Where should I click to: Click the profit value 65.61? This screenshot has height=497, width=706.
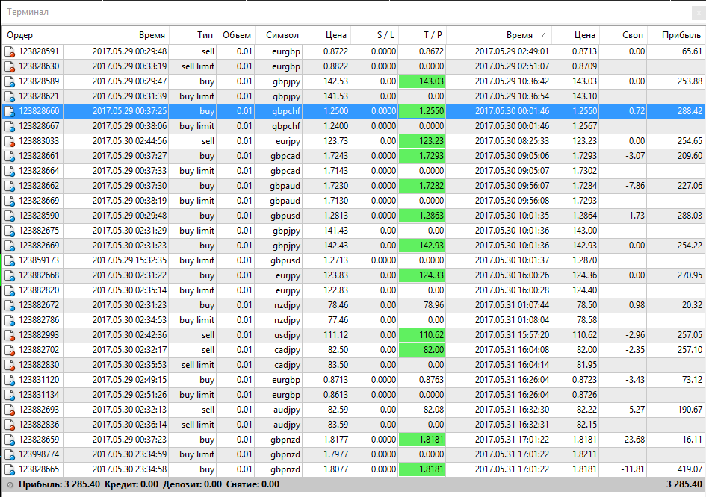click(x=692, y=51)
